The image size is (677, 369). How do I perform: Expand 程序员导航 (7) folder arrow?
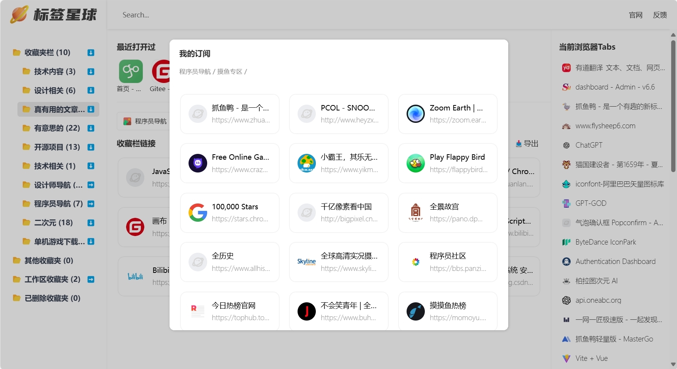(x=91, y=204)
